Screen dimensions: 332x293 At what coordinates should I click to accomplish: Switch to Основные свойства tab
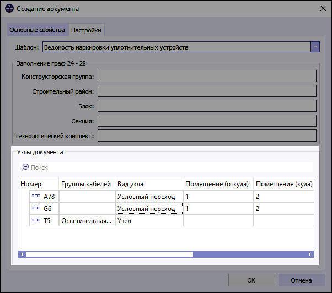[x=37, y=30]
